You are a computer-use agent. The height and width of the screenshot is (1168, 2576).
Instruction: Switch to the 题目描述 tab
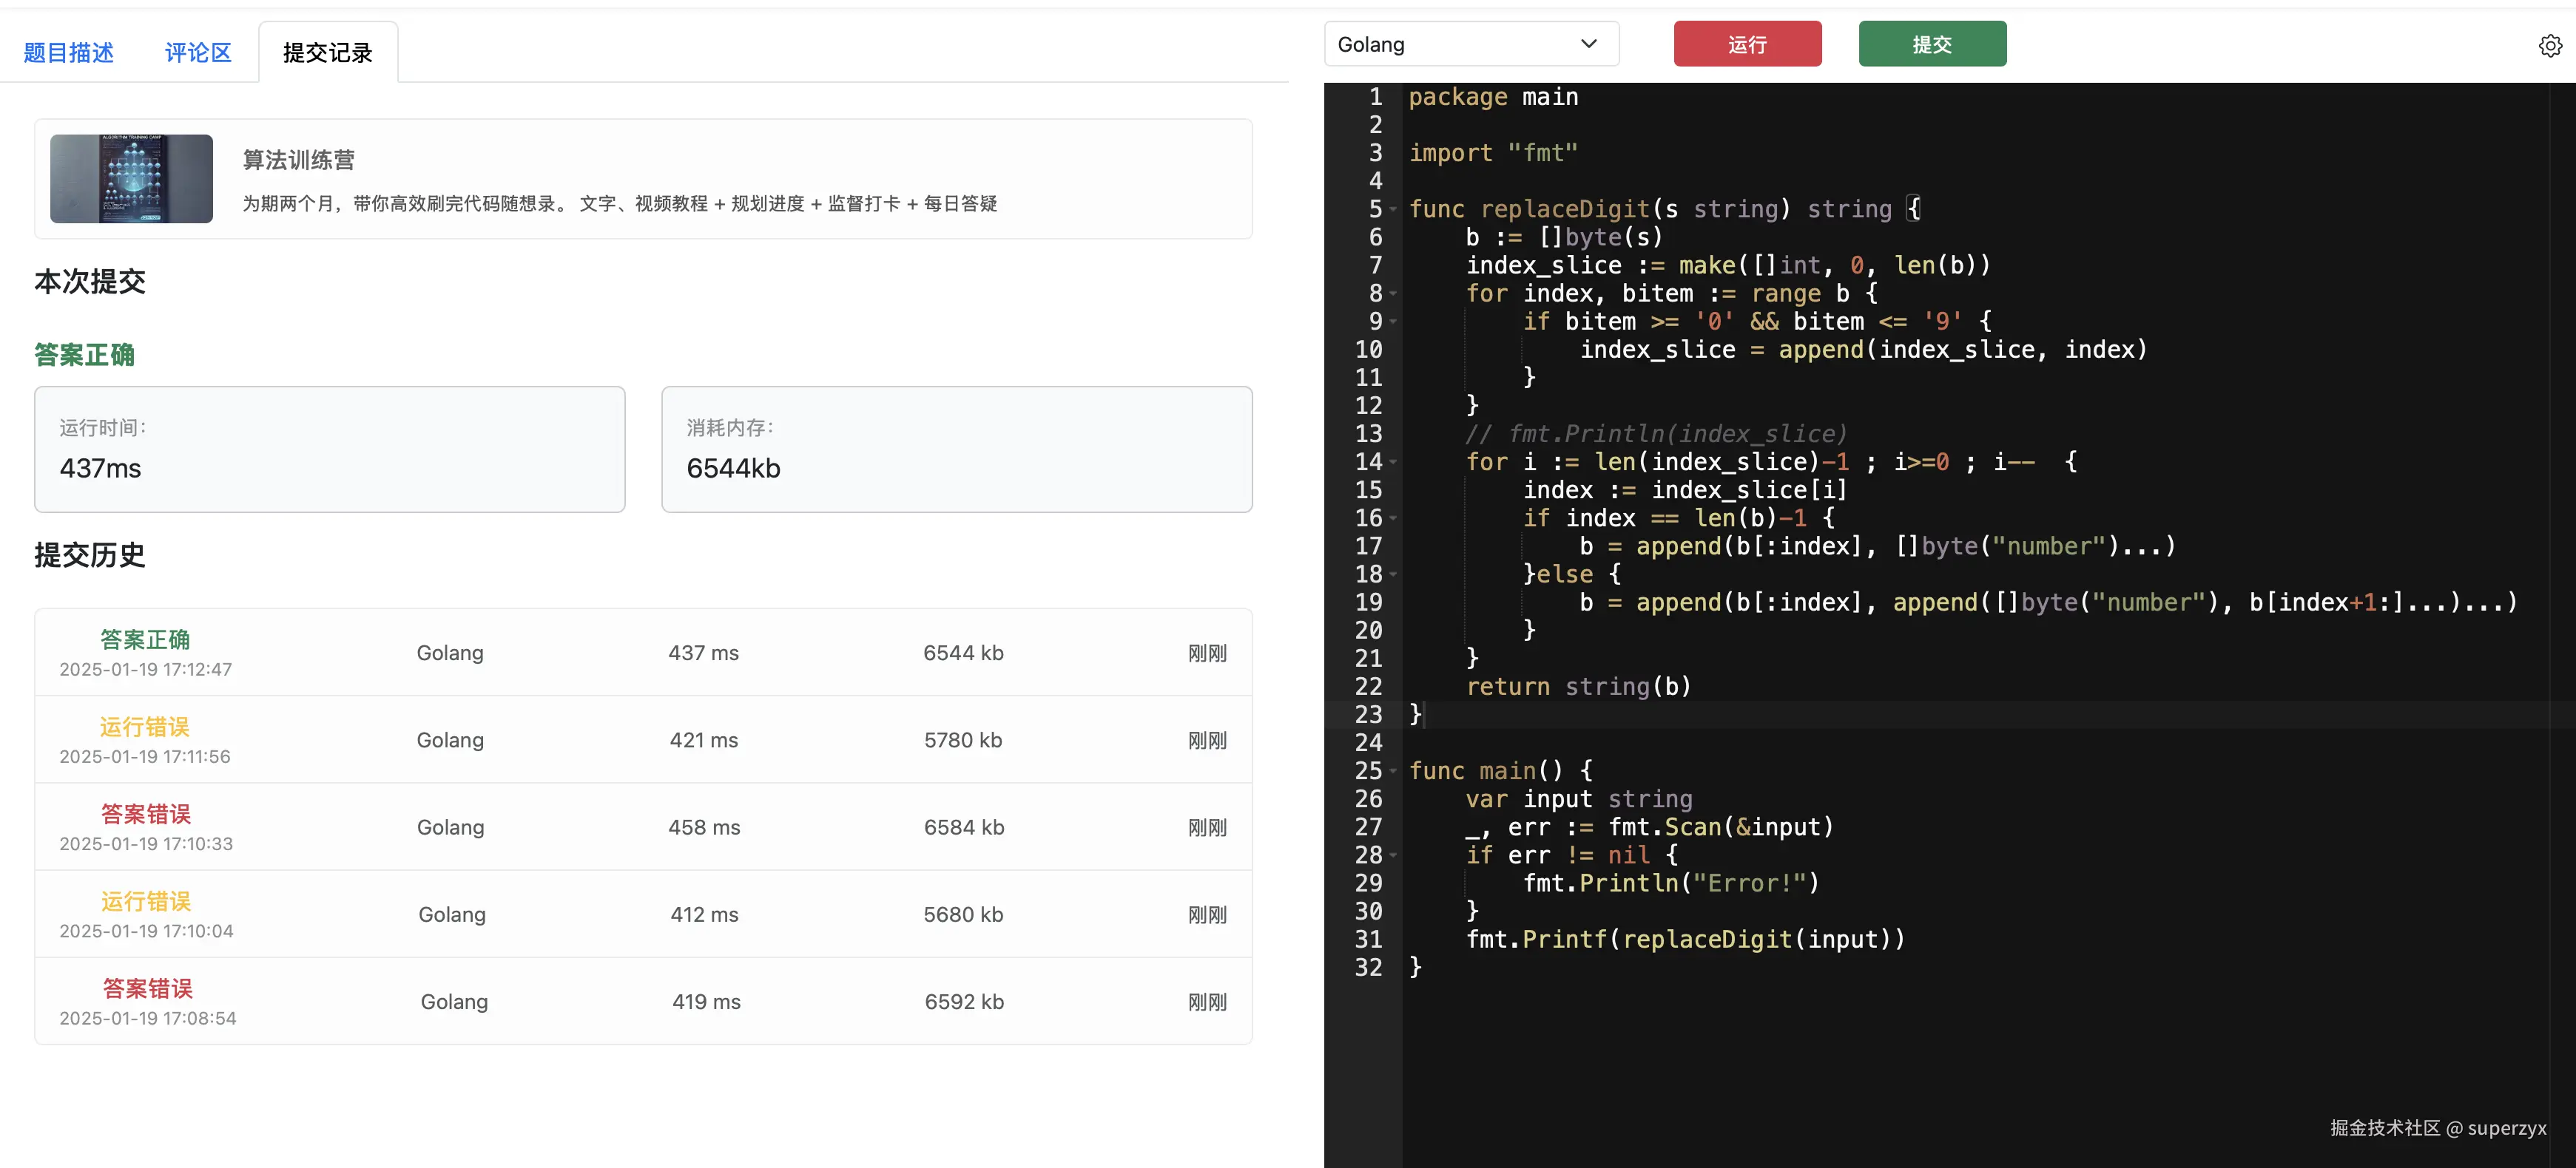tap(68, 53)
